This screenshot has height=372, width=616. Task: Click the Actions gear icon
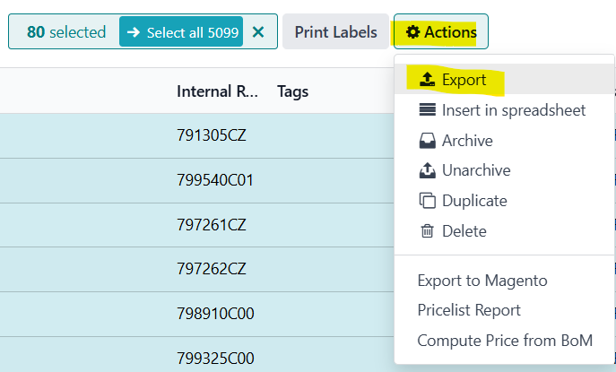point(412,32)
